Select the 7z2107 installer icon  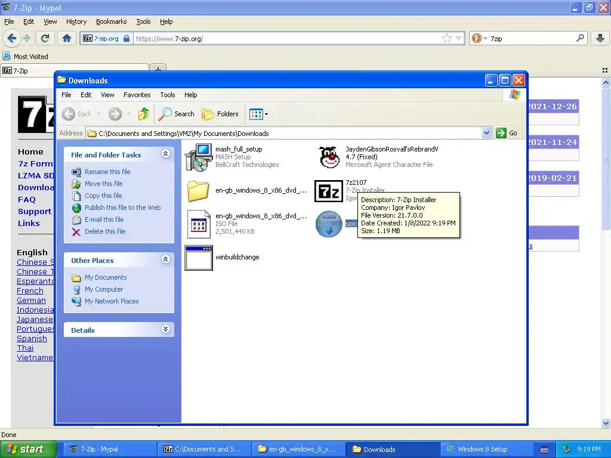(x=329, y=191)
